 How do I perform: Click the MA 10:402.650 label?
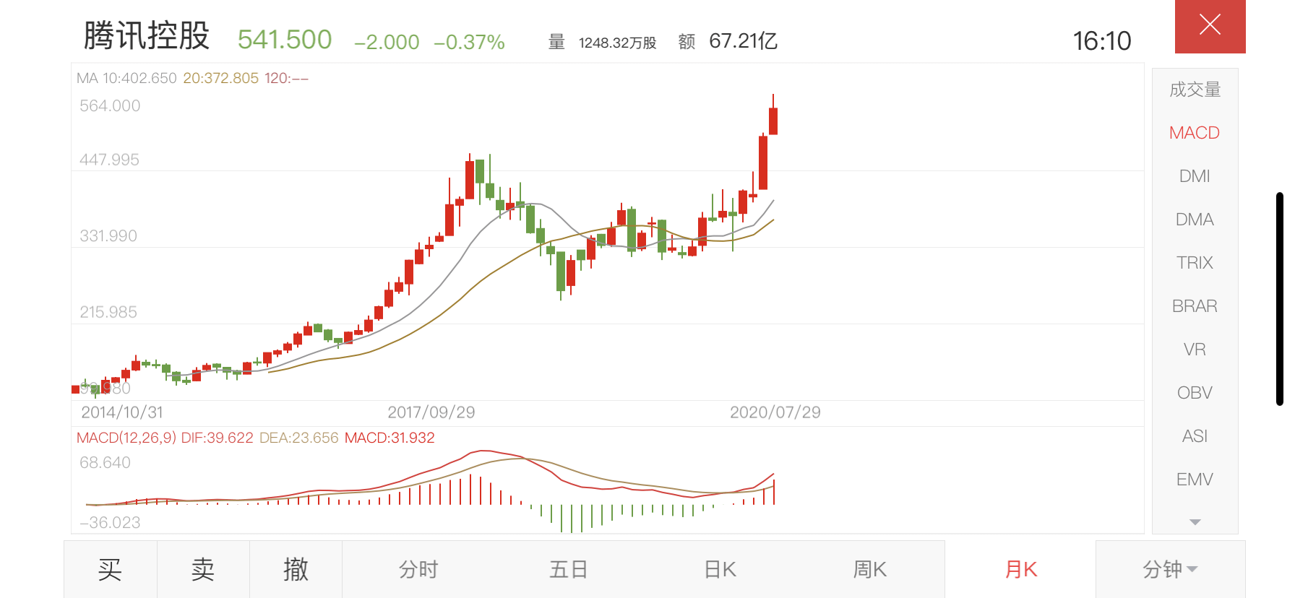(126, 78)
